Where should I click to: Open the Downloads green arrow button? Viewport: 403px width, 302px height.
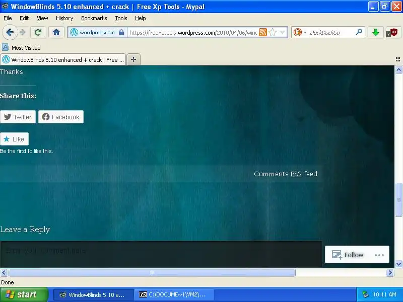tap(375, 32)
